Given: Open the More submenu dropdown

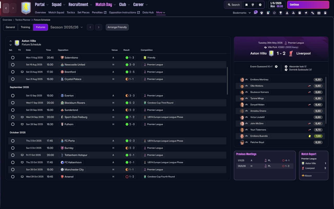Looking at the screenshot, I should (161, 13).
